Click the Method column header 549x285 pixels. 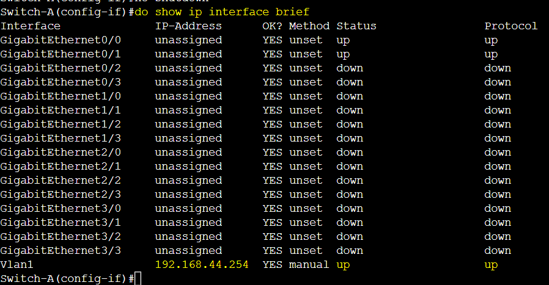click(x=309, y=26)
